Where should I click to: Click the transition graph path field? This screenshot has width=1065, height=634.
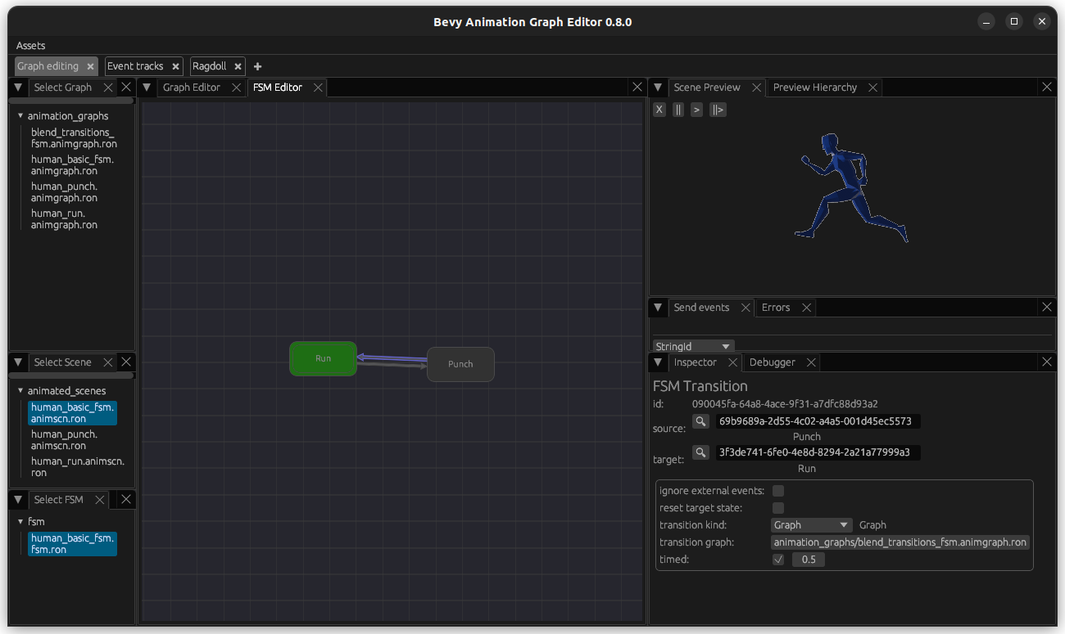click(900, 542)
